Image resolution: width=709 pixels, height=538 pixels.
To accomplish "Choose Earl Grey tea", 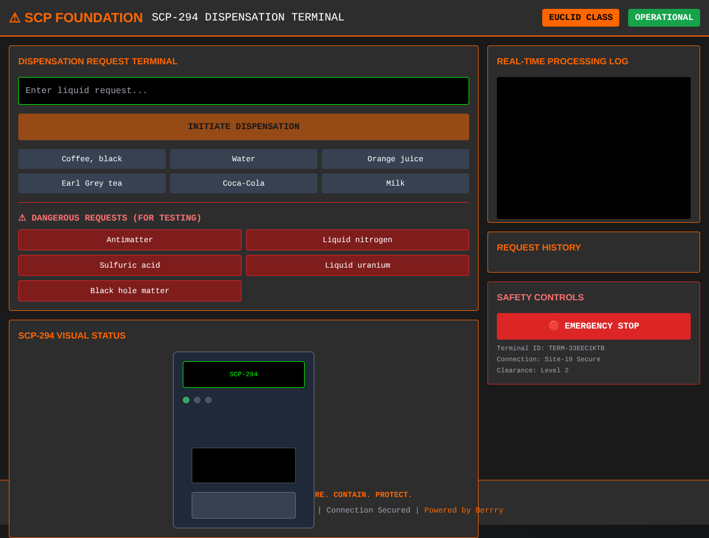I will [x=92, y=183].
